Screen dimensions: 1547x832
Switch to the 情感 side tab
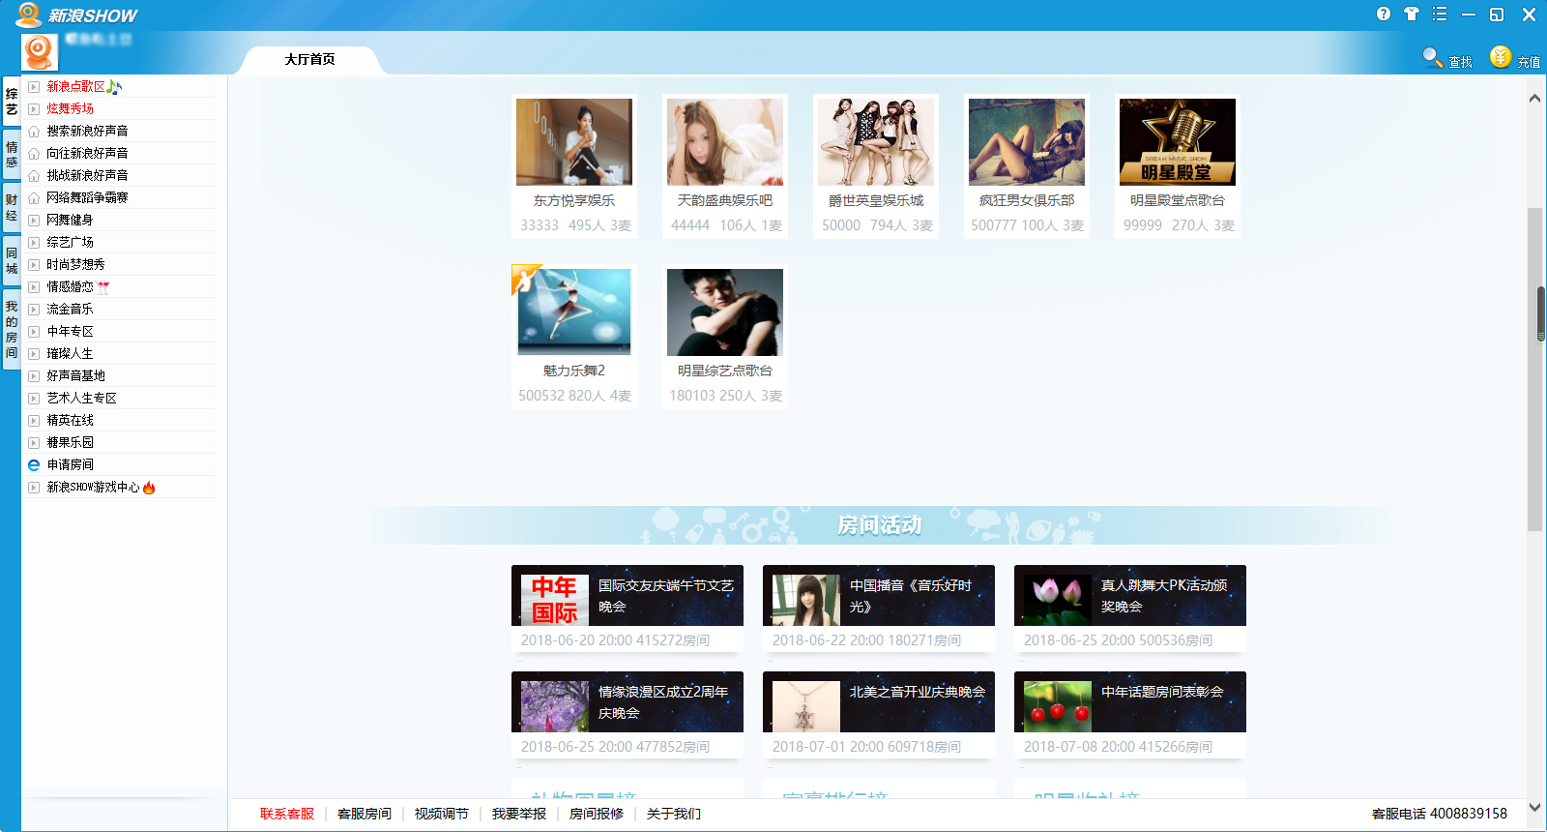(12, 154)
